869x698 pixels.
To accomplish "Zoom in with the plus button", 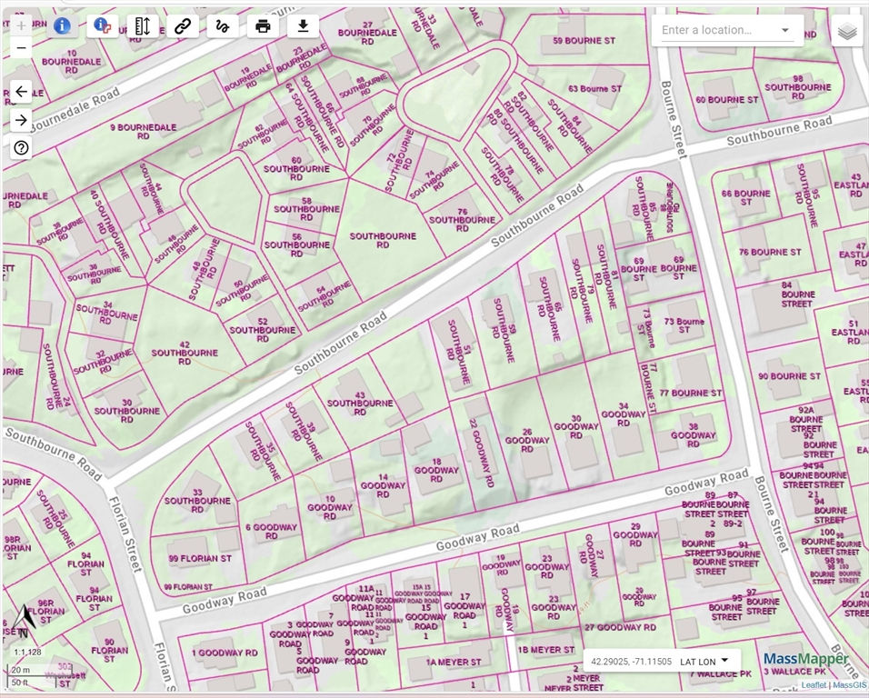I will [21, 25].
